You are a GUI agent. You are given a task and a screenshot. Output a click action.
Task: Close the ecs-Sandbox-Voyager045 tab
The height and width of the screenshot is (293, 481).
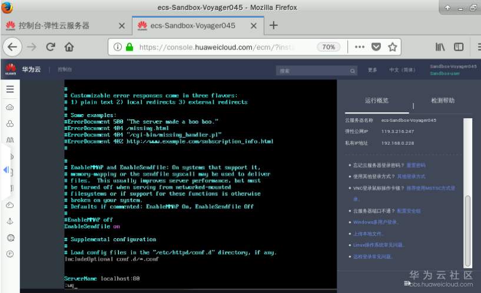[254, 26]
